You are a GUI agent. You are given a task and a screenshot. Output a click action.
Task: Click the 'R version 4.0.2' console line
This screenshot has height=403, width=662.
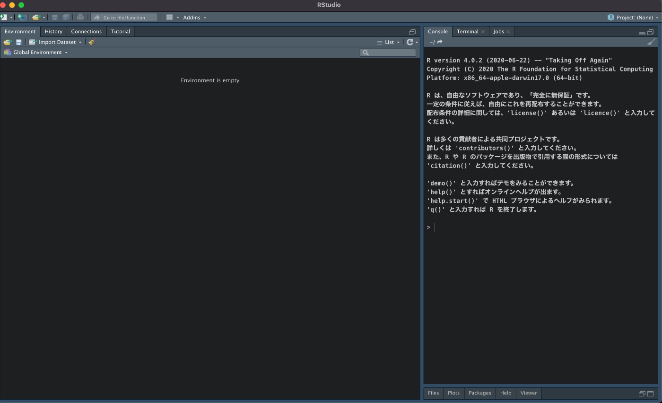point(519,60)
